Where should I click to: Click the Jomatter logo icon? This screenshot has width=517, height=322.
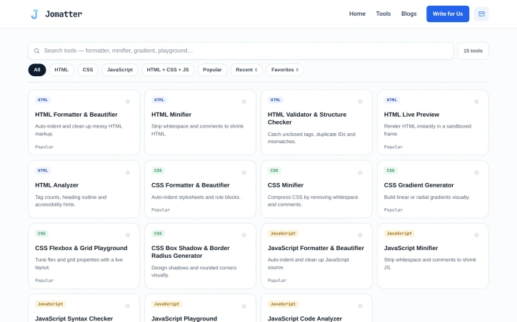34,14
